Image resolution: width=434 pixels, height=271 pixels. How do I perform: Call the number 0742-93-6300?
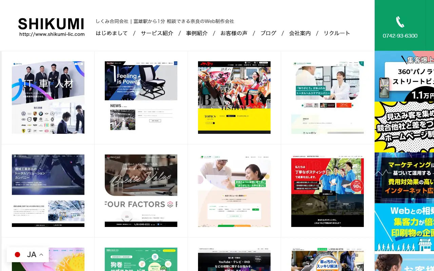pyautogui.click(x=400, y=36)
